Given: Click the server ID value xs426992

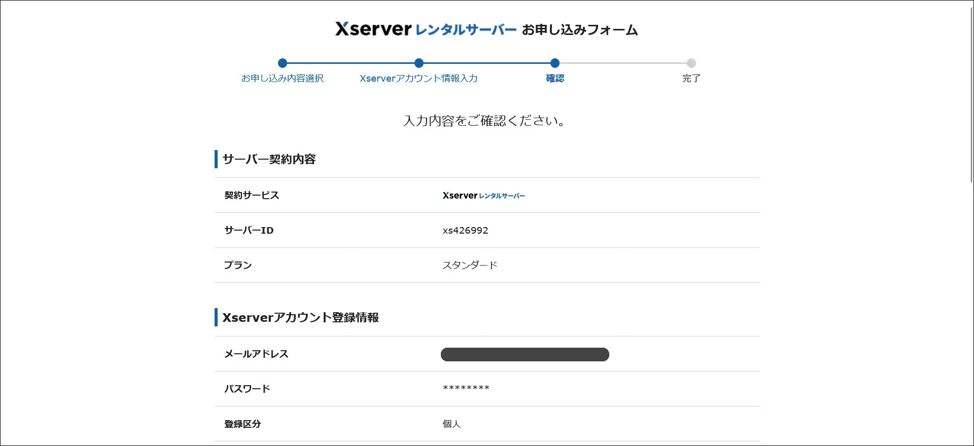Looking at the screenshot, I should (x=465, y=230).
